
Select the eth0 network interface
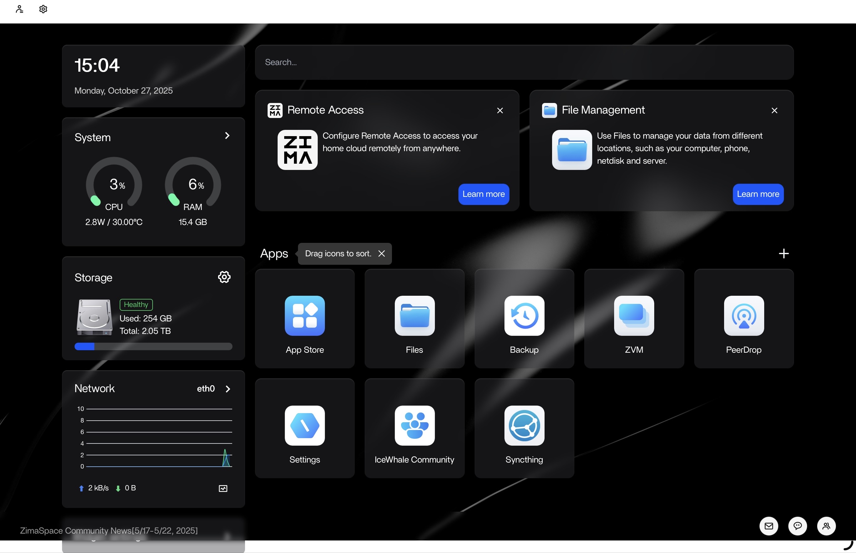tap(206, 389)
